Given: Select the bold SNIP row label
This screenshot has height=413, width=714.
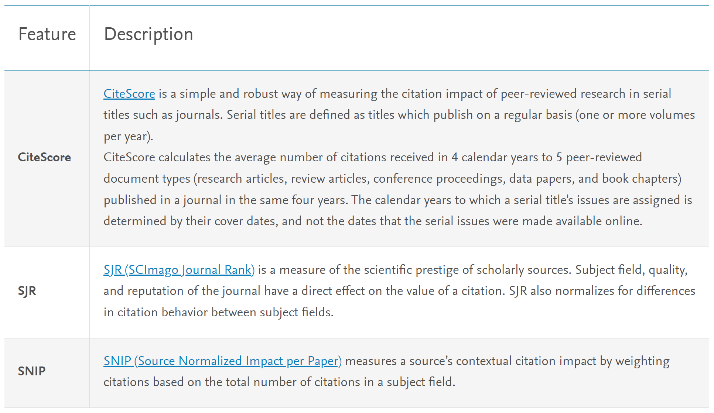Looking at the screenshot, I should tap(32, 371).
